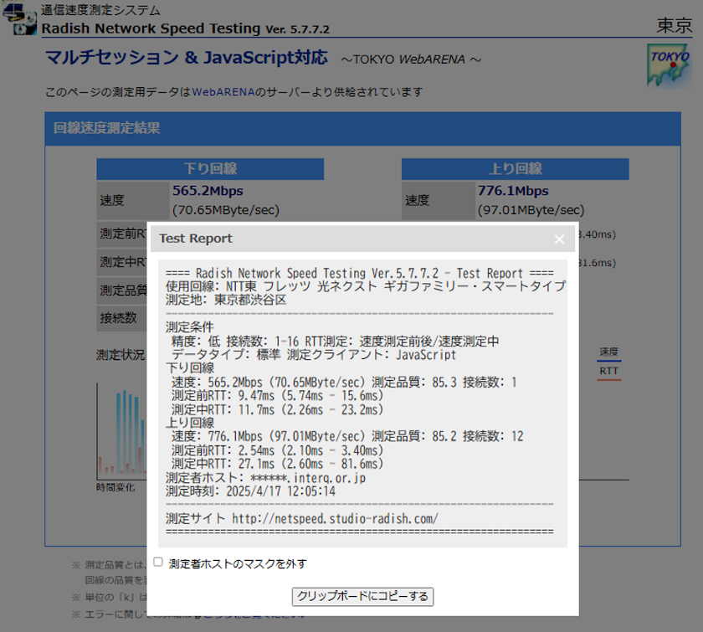Click the 565.2Mbps download speed value
Image resolution: width=703 pixels, height=632 pixels.
(208, 191)
